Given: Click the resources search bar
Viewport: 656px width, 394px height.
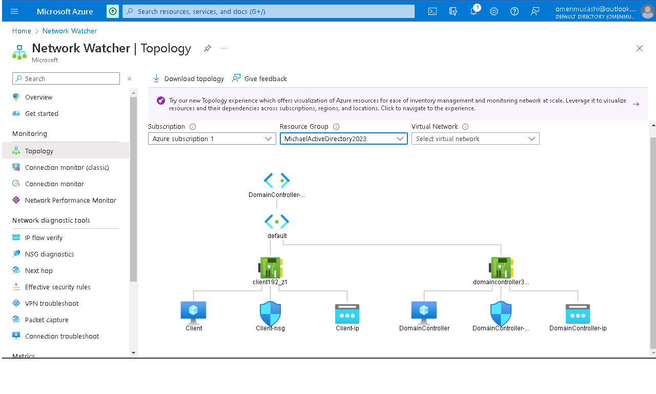Looking at the screenshot, I should pos(269,11).
